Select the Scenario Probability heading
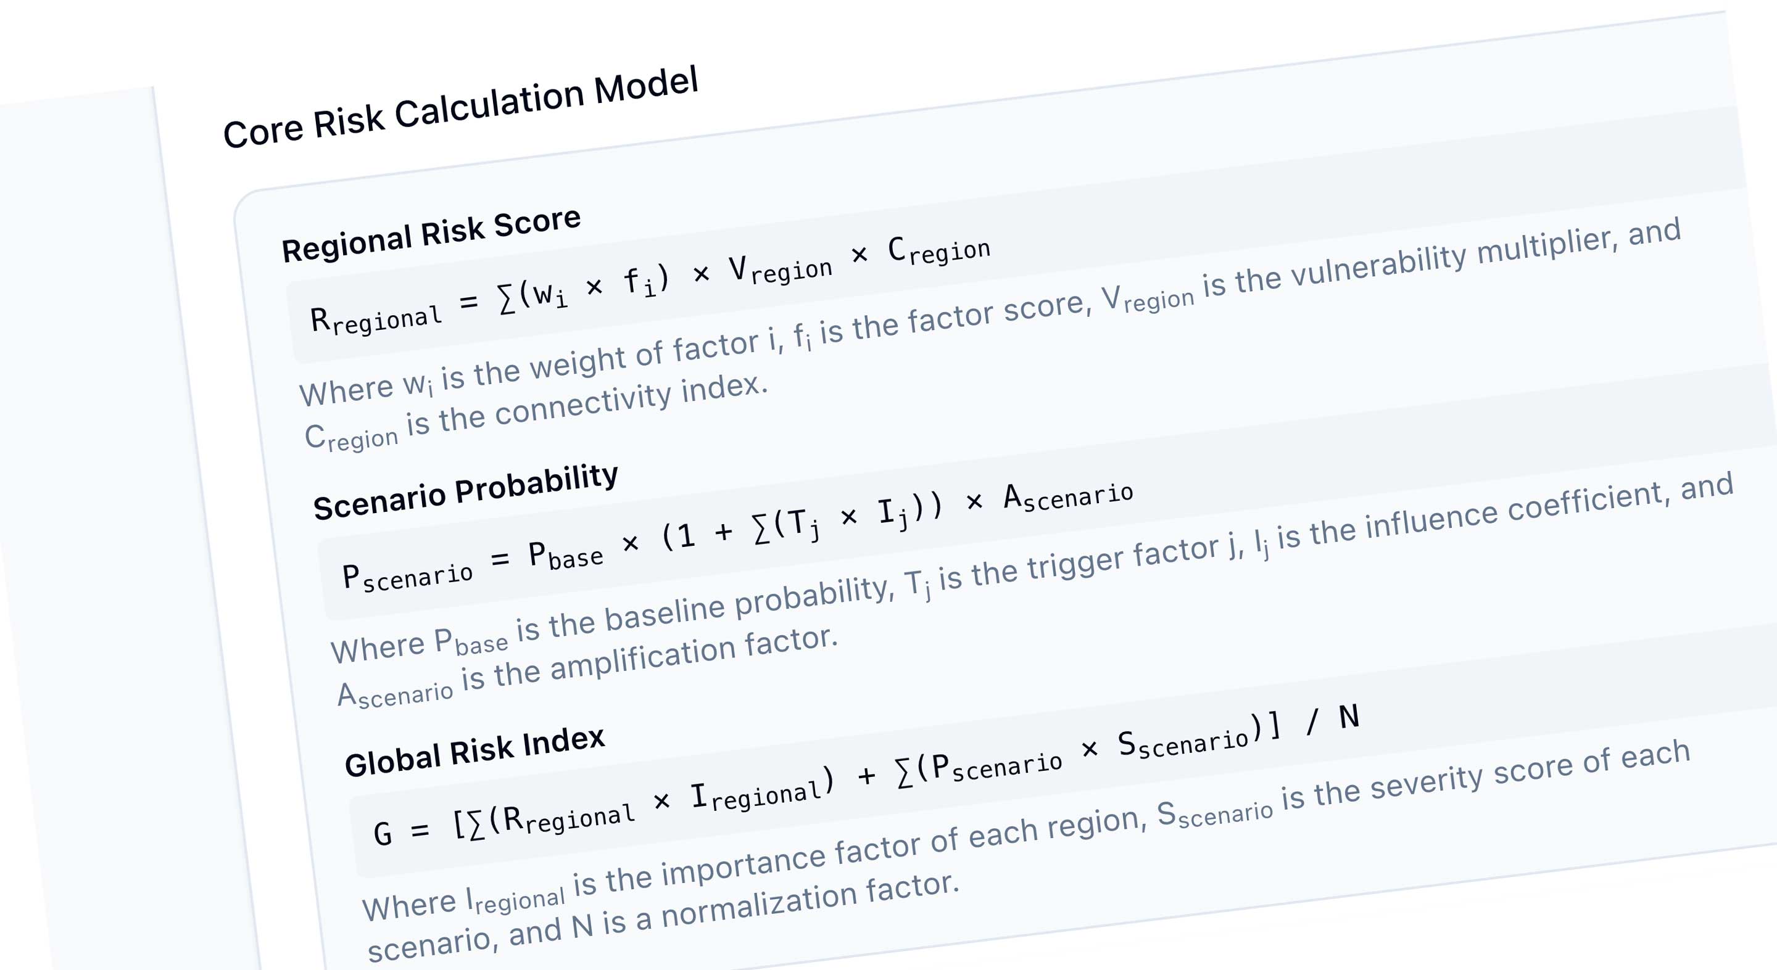 point(466,491)
